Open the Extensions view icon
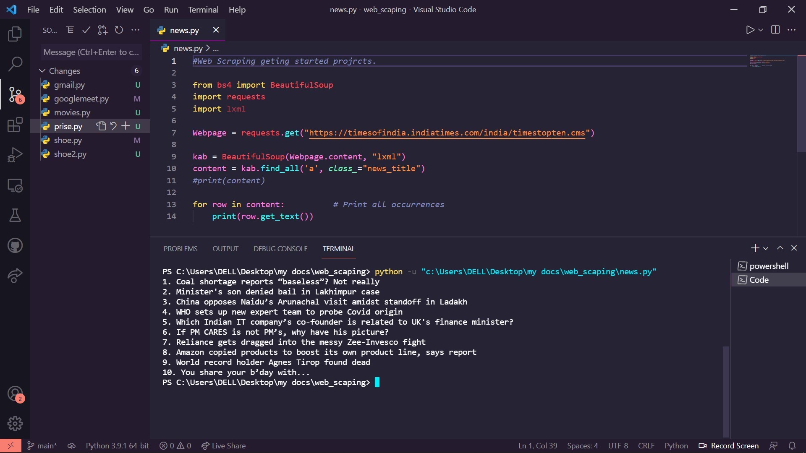Screen dimensions: 806x453 point(15,125)
